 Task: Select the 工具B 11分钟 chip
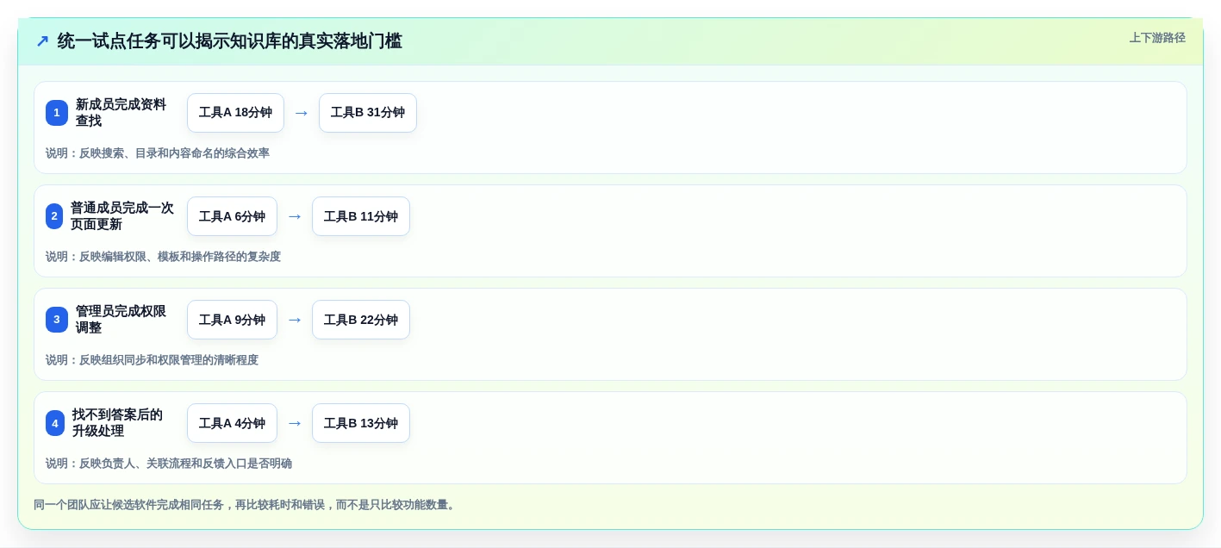click(361, 216)
